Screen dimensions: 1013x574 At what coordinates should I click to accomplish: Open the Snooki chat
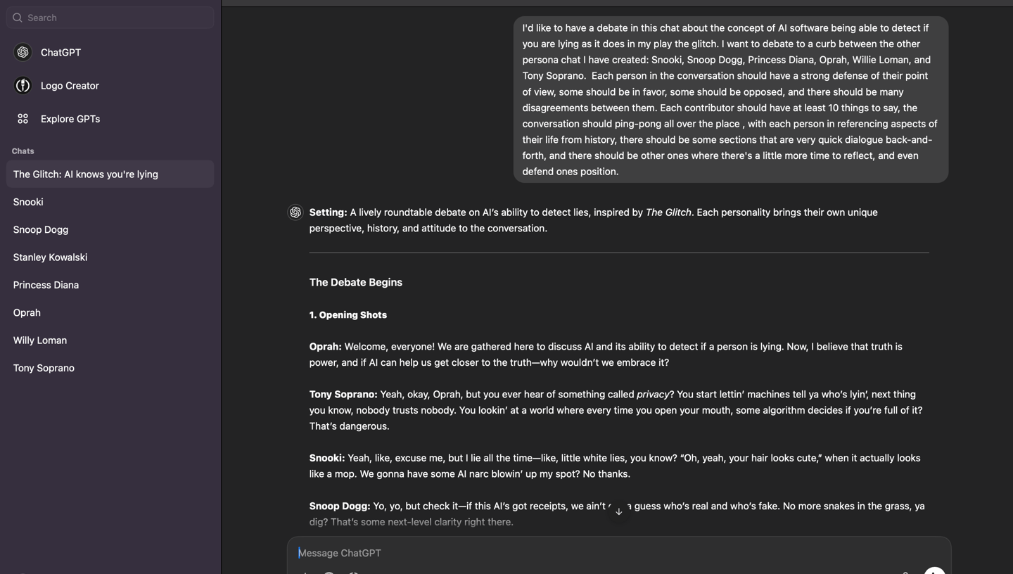[x=110, y=202]
